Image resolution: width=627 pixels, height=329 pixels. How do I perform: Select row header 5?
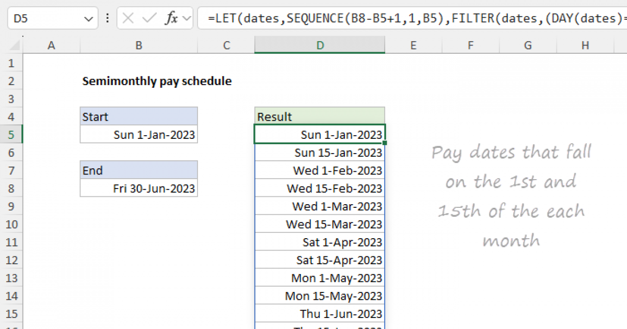[11, 134]
